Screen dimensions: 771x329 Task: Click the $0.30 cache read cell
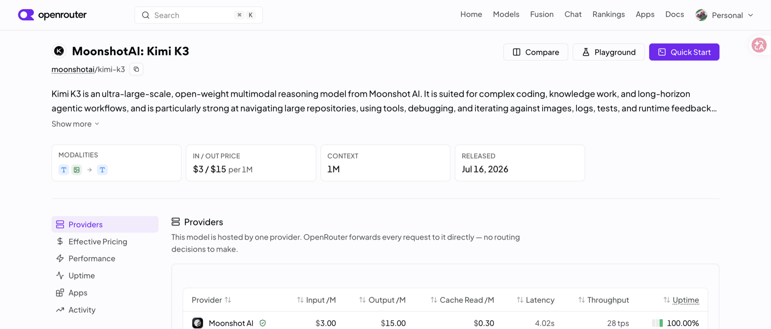(484, 323)
